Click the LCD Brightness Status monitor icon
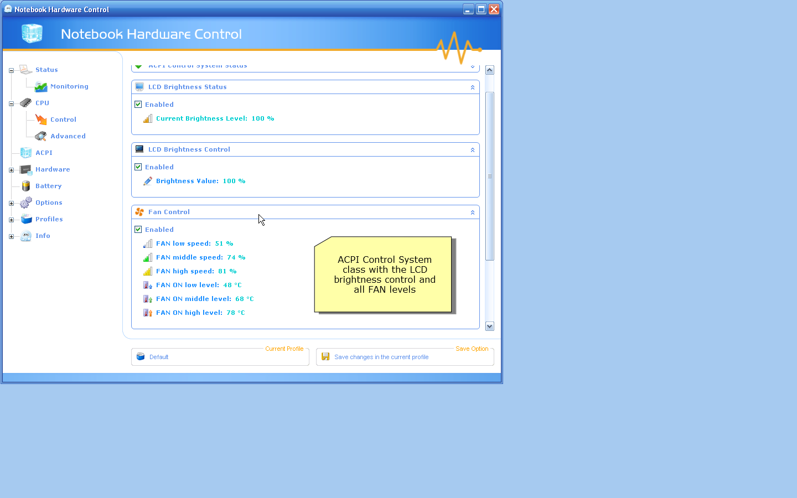 139,87
